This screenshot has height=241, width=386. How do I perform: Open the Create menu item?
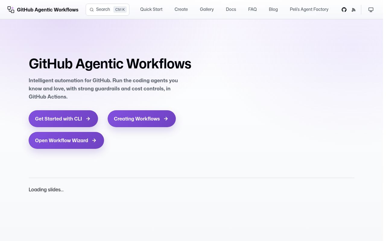(181, 10)
